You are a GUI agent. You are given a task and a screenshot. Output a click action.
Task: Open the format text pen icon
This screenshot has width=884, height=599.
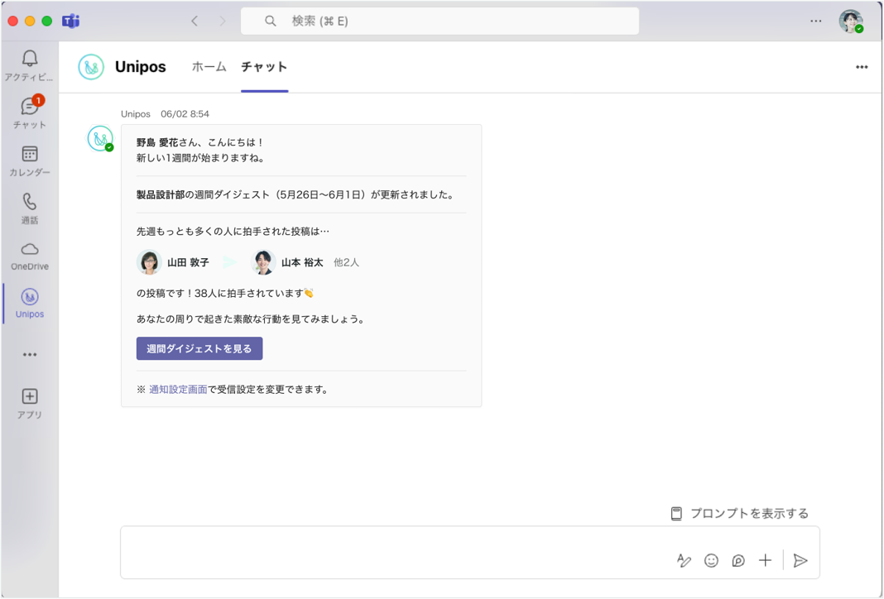tap(684, 560)
